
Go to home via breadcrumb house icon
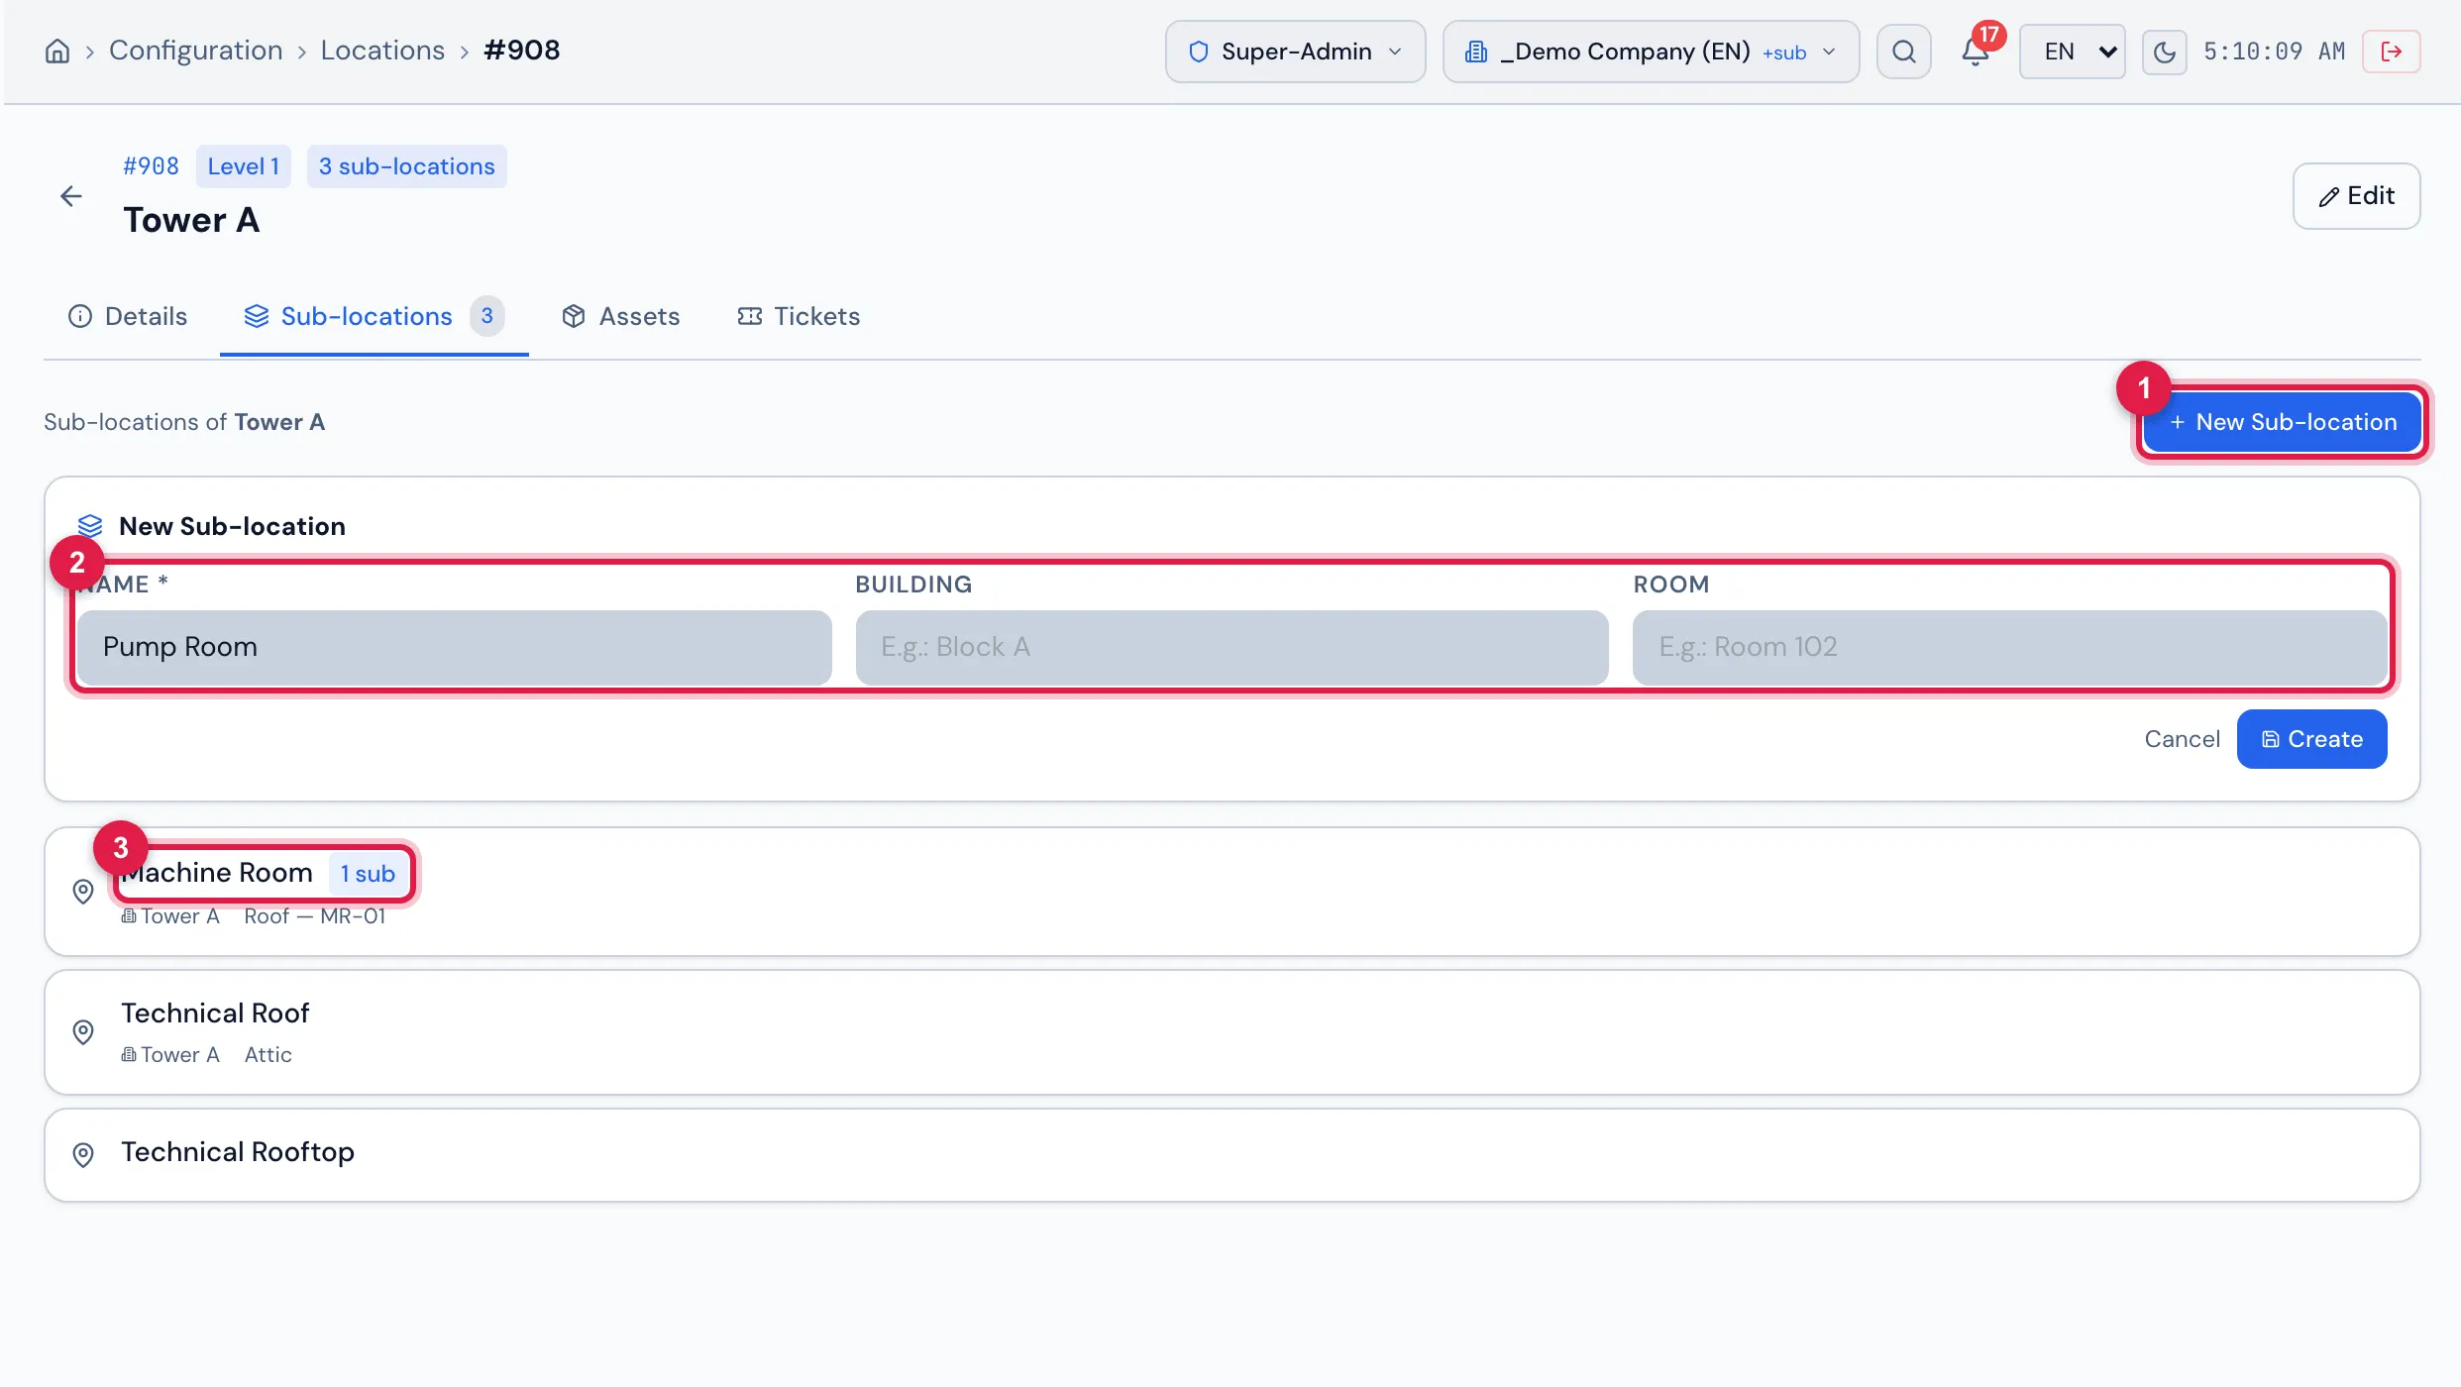click(57, 51)
